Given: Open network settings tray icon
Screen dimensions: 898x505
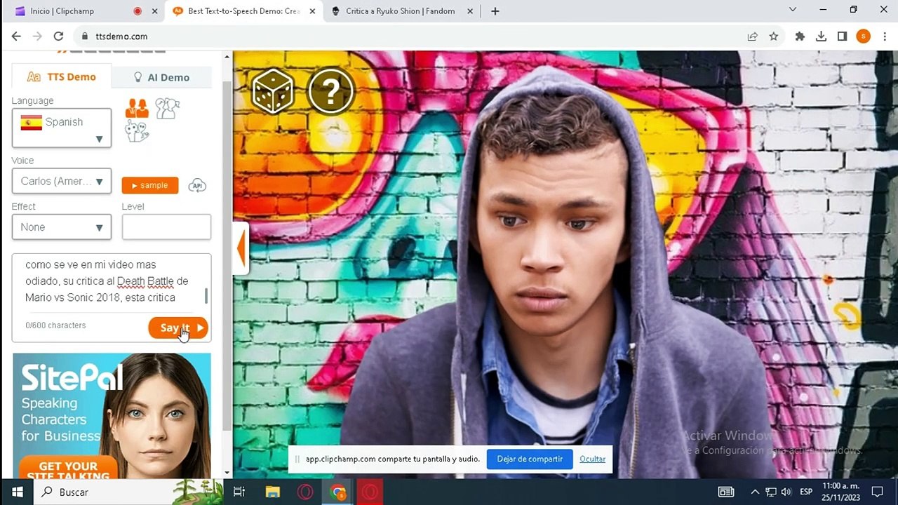Looking at the screenshot, I should pos(771,492).
